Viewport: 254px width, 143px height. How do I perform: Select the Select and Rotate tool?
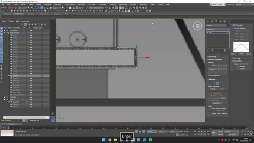(45, 8)
